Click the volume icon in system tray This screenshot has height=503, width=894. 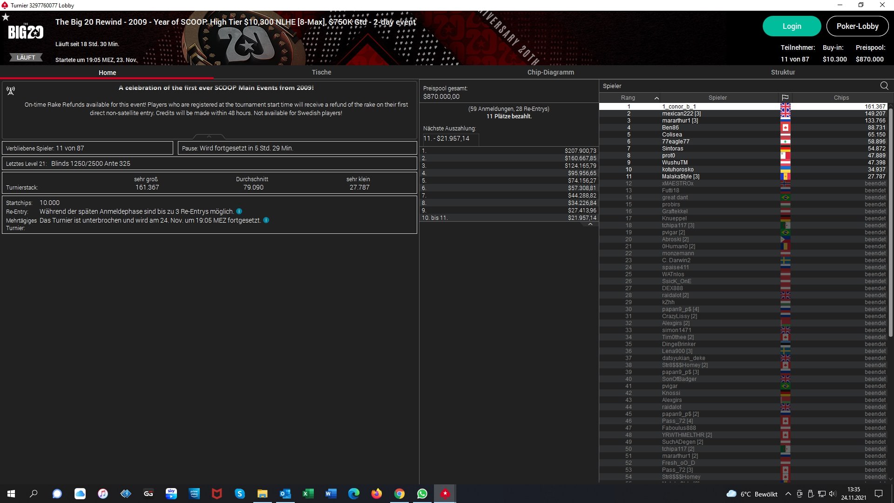[x=833, y=494]
